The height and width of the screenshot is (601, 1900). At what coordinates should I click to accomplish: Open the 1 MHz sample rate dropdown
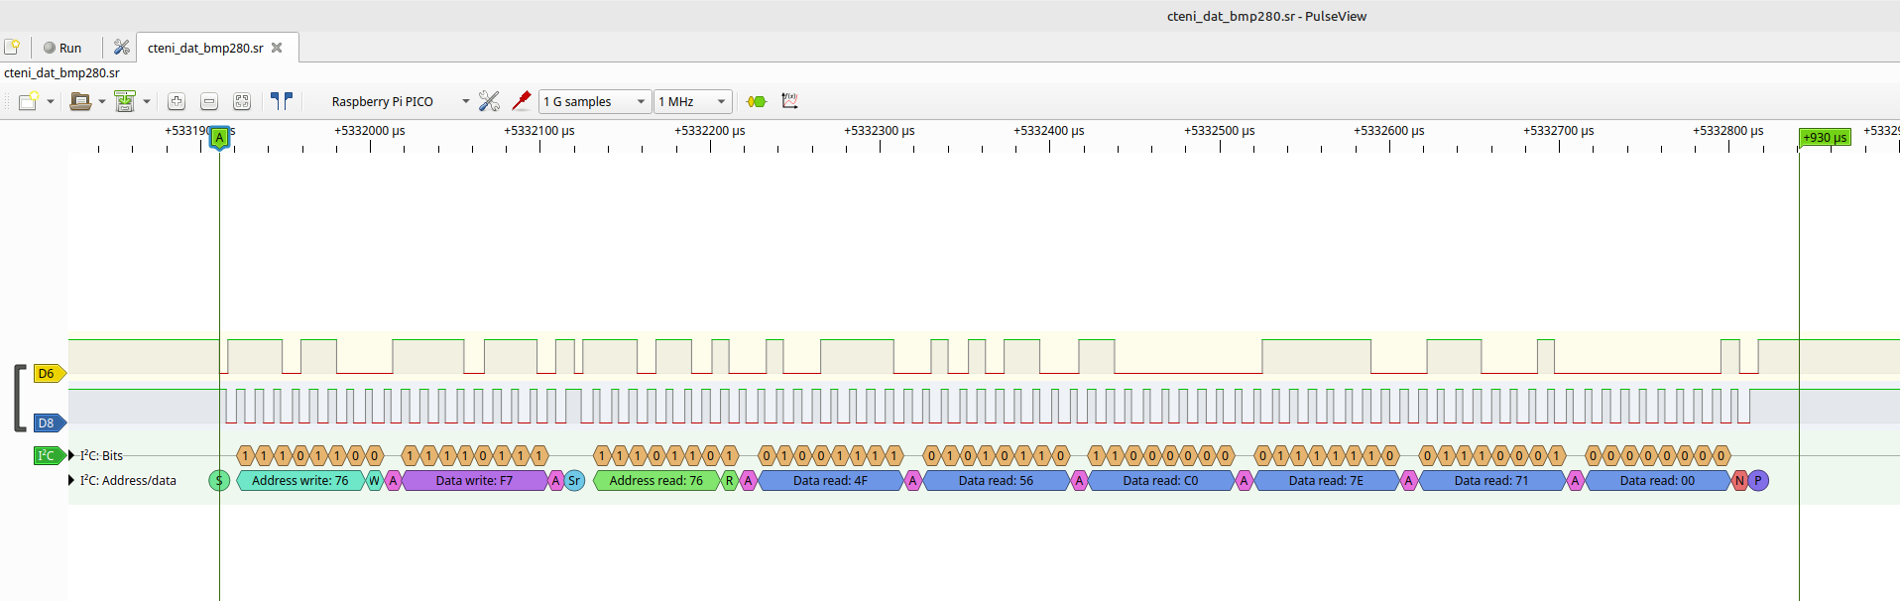[x=693, y=101]
